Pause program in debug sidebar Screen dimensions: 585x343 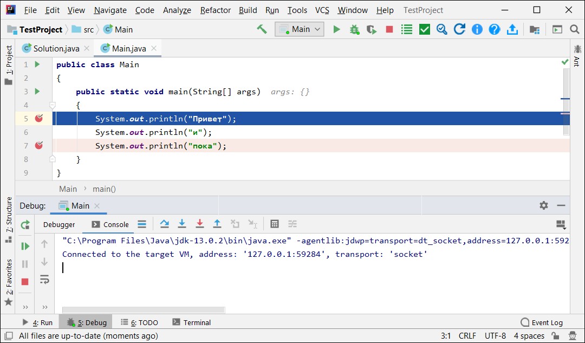click(25, 264)
